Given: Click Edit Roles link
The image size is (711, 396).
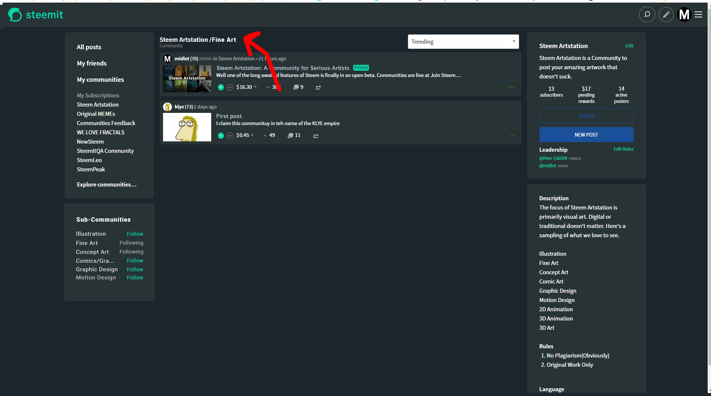Looking at the screenshot, I should (623, 149).
